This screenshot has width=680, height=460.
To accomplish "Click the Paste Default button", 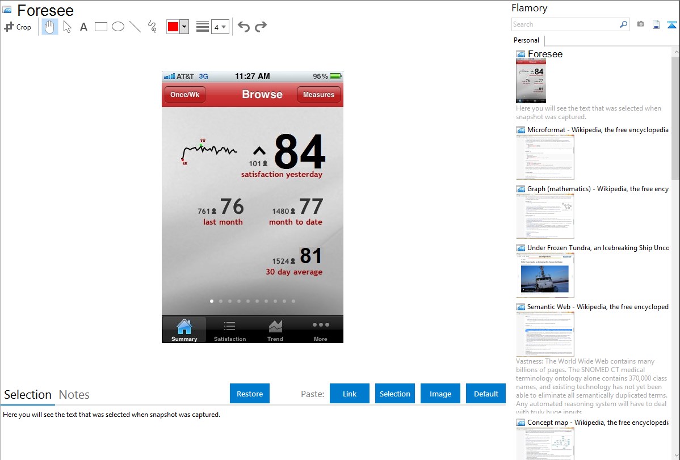I will (486, 394).
